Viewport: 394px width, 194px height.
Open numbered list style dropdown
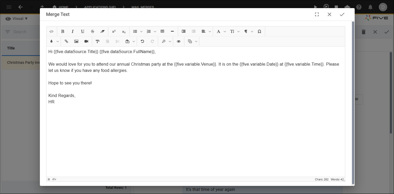[x=155, y=31]
